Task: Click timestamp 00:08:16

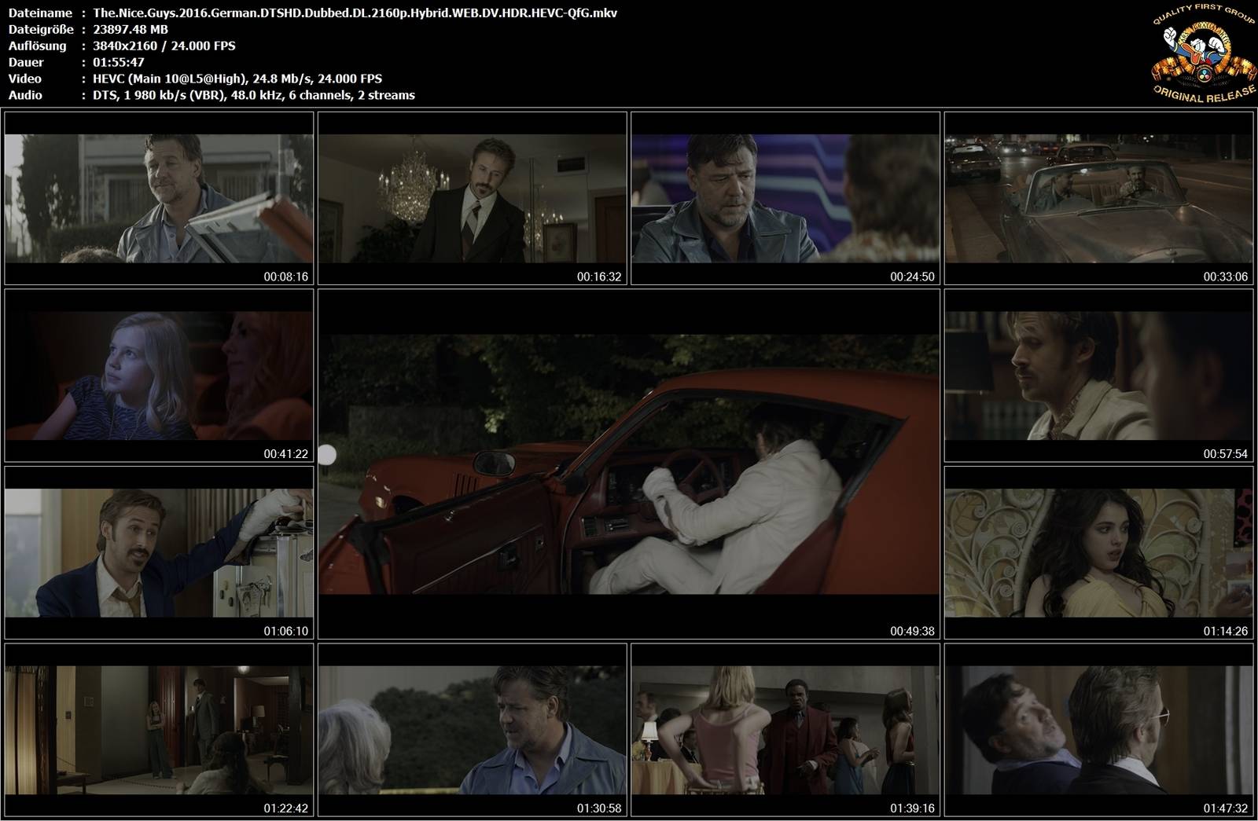Action: pos(286,277)
